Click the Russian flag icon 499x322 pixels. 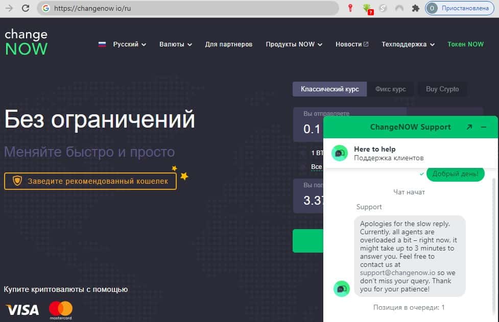click(102, 44)
